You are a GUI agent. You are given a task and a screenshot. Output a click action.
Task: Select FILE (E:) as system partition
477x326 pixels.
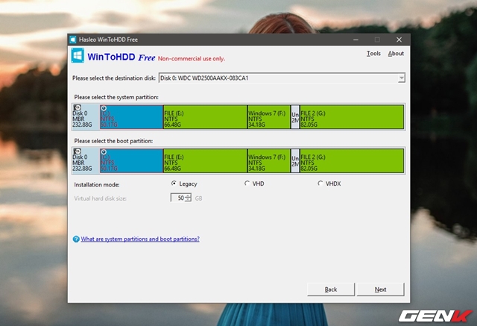206,117
